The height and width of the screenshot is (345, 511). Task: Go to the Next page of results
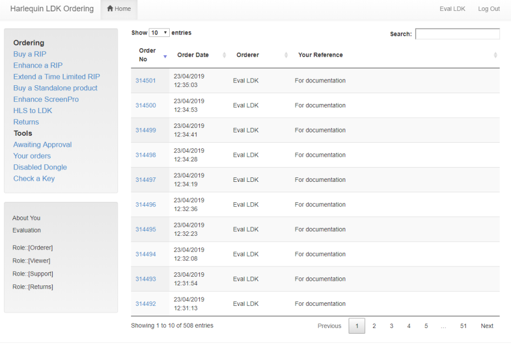pos(487,326)
